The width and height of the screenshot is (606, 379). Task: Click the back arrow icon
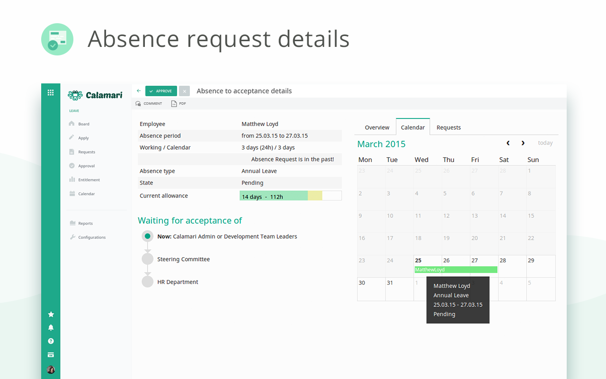pyautogui.click(x=139, y=91)
